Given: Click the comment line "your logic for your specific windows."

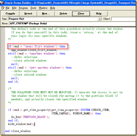Looking at the screenshot, I should [x=40, y=36].
